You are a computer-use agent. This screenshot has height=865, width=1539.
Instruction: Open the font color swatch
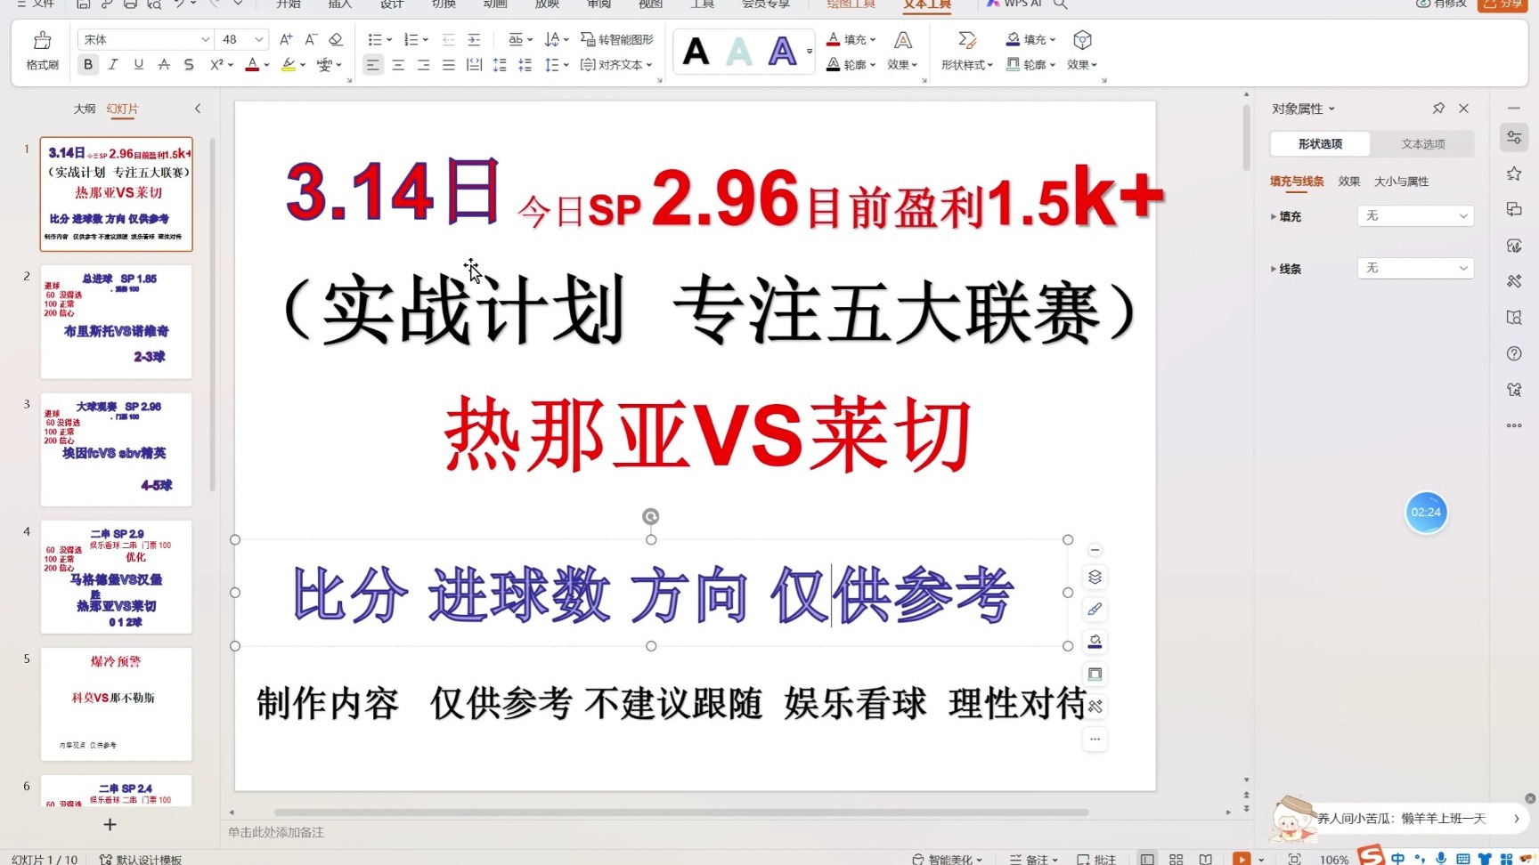tap(252, 64)
